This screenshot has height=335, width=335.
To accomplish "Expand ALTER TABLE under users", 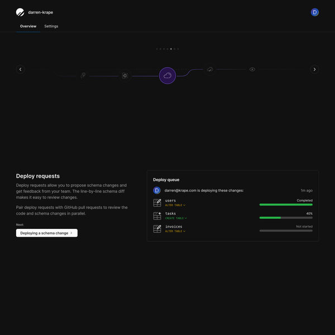I will (175, 205).
